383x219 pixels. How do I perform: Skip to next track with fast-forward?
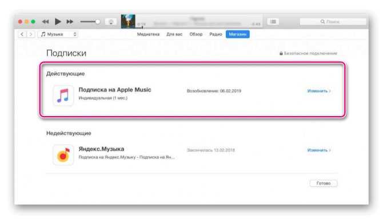70,22
